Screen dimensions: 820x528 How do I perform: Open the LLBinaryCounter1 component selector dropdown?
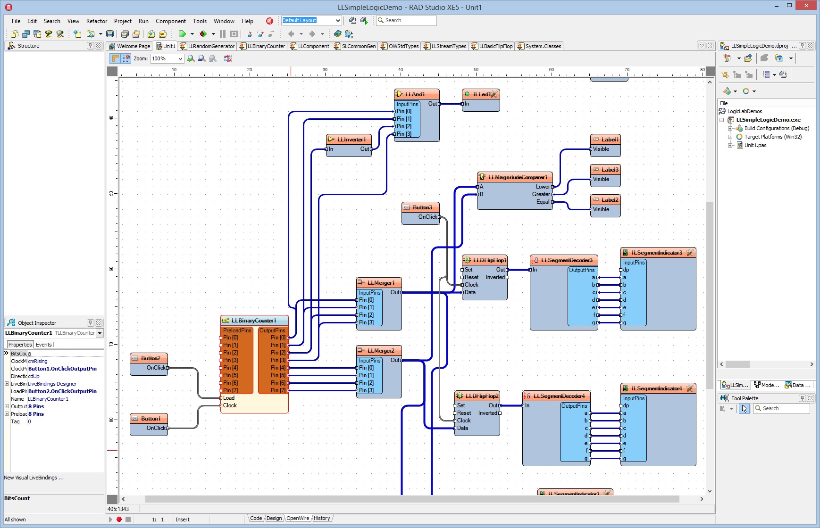pyautogui.click(x=100, y=333)
